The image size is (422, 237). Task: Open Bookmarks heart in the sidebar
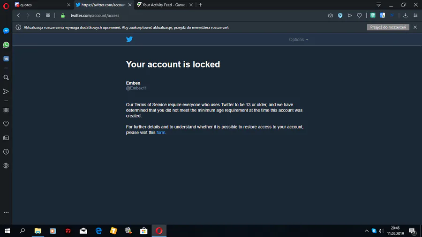pyautogui.click(x=6, y=124)
